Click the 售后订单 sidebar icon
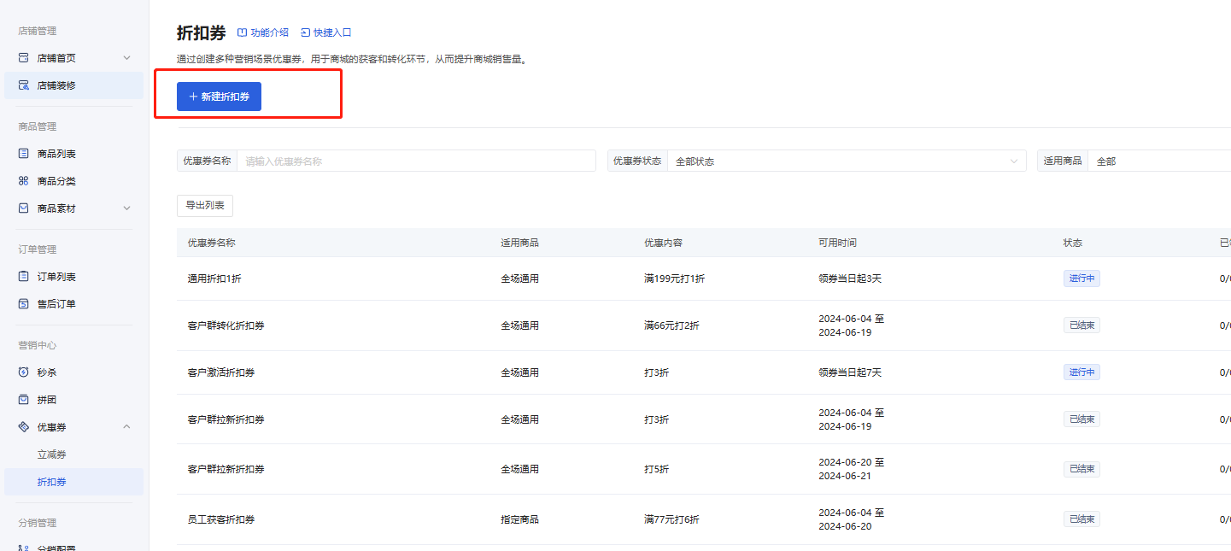This screenshot has height=551, width=1231. tap(24, 304)
